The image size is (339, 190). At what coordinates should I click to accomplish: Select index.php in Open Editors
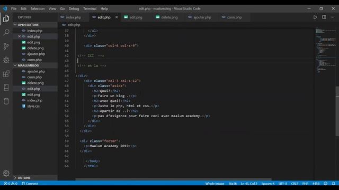click(x=35, y=31)
